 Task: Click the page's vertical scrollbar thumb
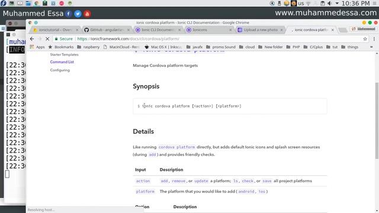(x=377, y=121)
